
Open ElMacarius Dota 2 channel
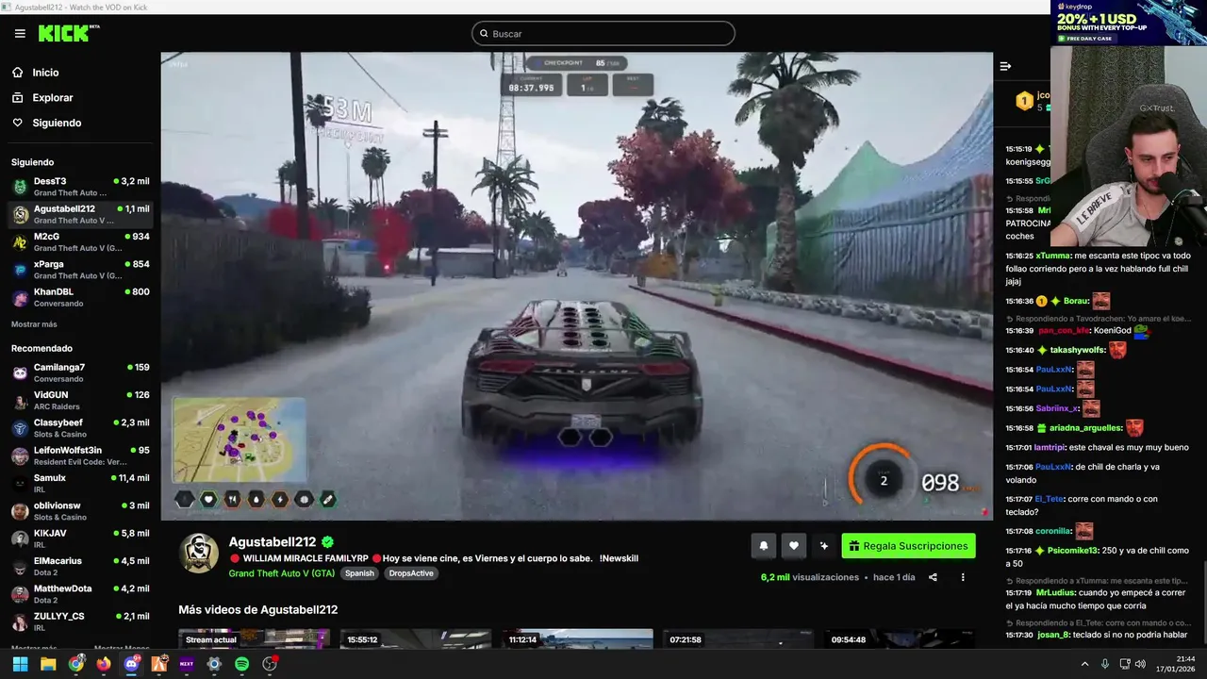pos(80,566)
